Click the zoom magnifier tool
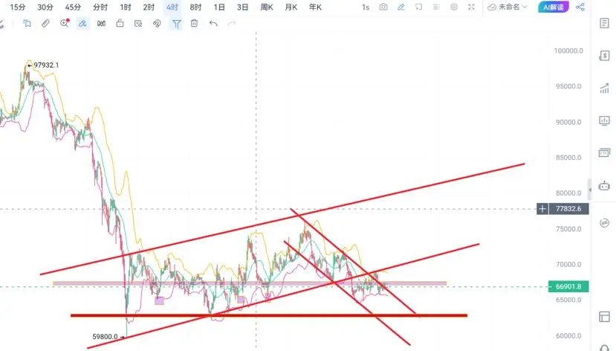Screen dimensions: 616x351 pyautogui.click(x=65, y=24)
